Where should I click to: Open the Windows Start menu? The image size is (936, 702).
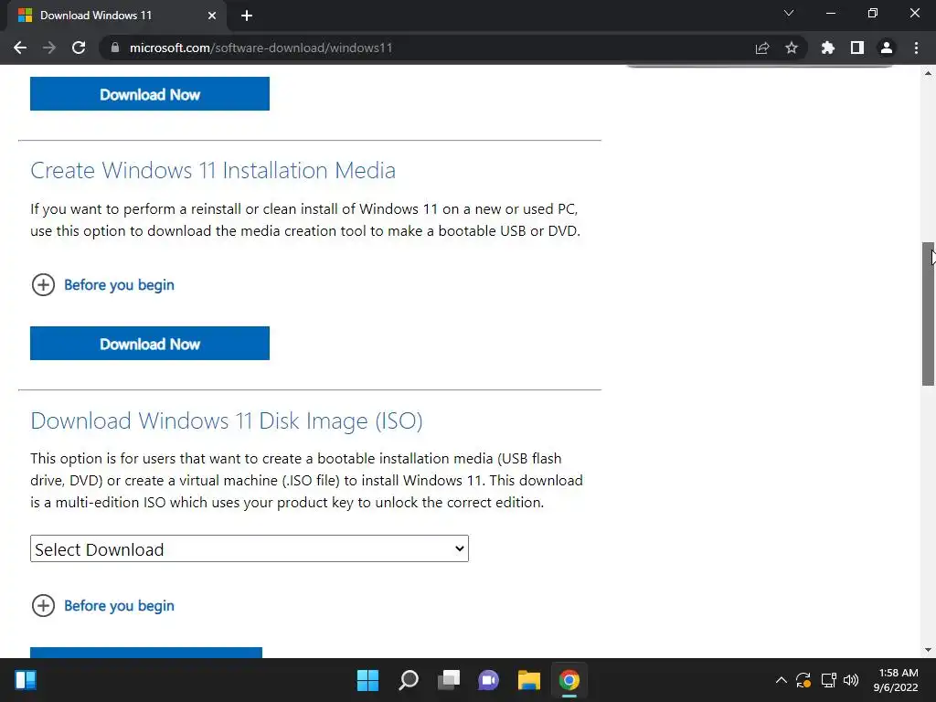pos(367,680)
